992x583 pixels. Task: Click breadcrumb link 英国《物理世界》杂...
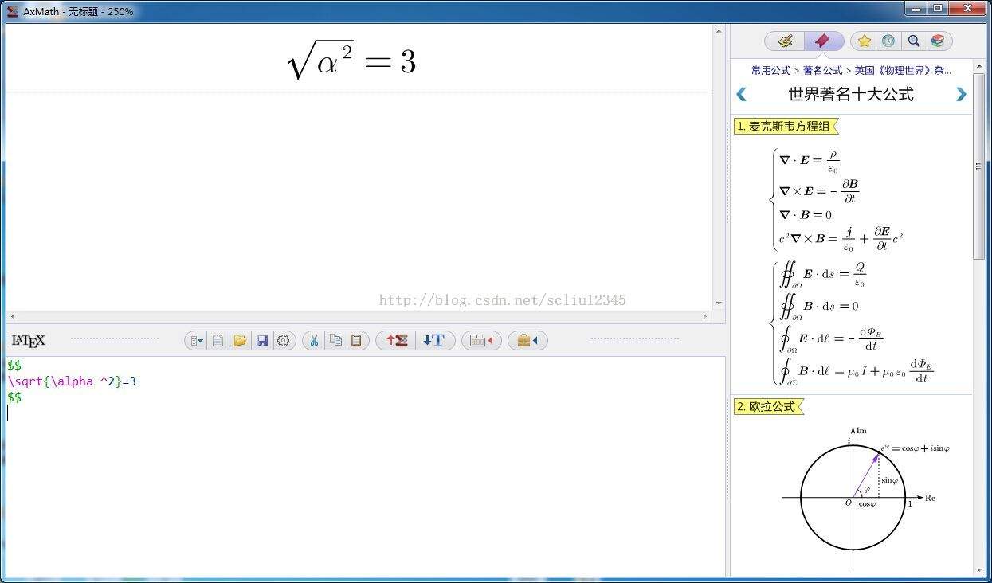click(903, 71)
